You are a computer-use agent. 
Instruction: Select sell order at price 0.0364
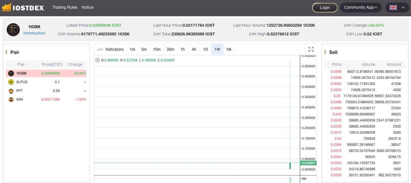coord(365,157)
